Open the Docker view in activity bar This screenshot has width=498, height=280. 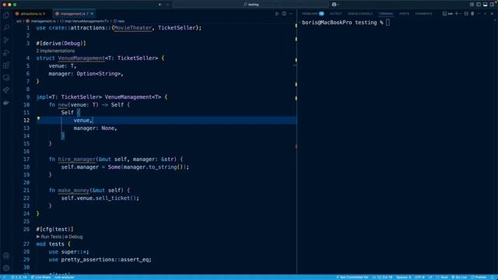click(x=6, y=103)
